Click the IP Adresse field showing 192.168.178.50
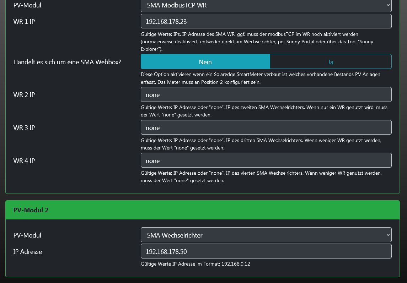The width and height of the screenshot is (407, 283). tap(266, 252)
